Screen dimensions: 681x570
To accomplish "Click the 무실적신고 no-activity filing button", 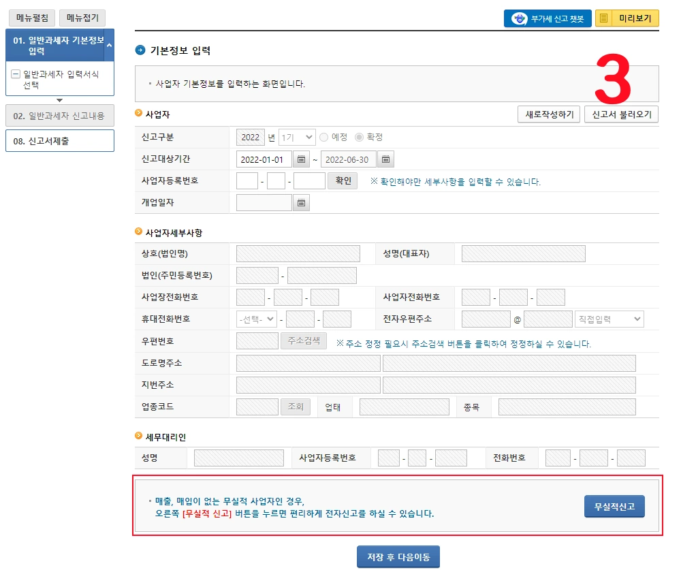I will click(614, 507).
